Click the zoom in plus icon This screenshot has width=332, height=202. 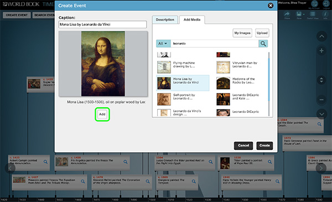pos(321,51)
